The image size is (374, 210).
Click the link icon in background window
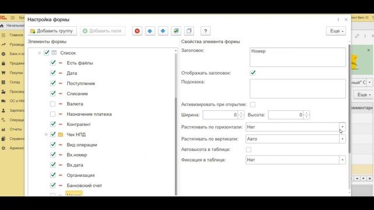[357, 36]
